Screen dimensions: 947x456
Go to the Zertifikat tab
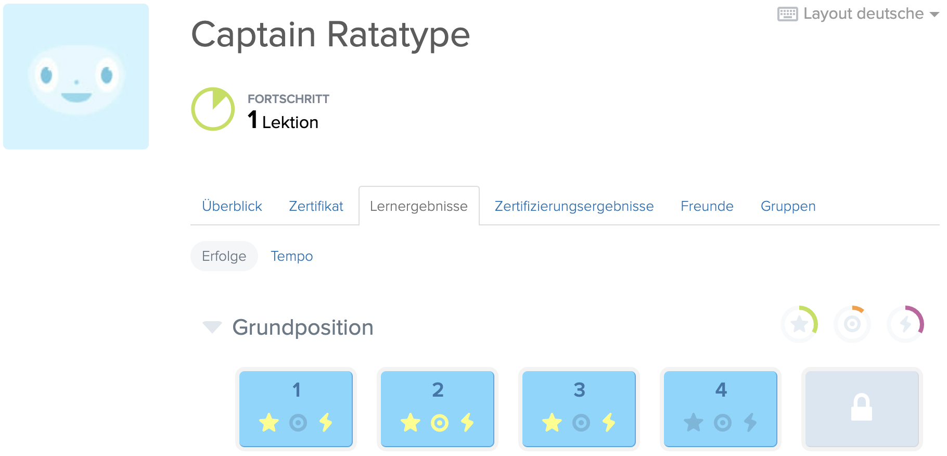(x=316, y=206)
